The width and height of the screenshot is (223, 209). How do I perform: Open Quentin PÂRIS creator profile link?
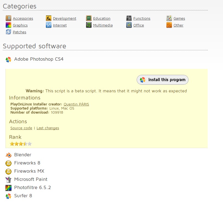point(76,104)
